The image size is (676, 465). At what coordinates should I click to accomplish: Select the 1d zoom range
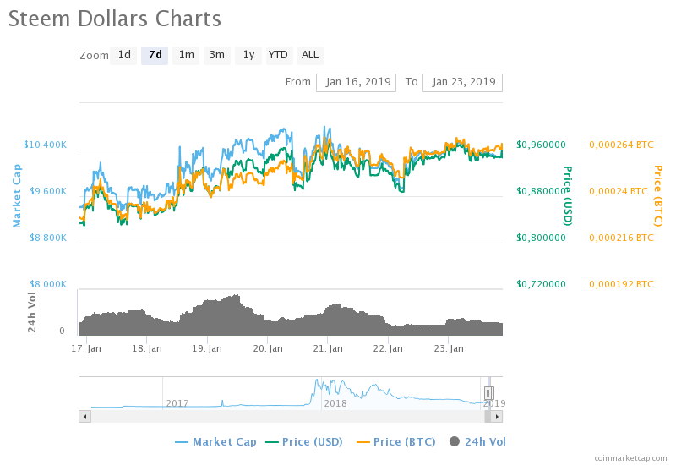click(123, 55)
